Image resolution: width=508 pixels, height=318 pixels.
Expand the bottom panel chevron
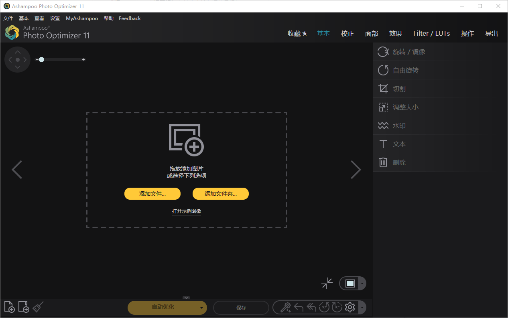(x=186, y=298)
